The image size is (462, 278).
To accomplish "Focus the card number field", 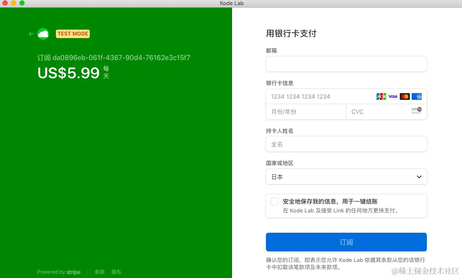I will tap(346, 96).
